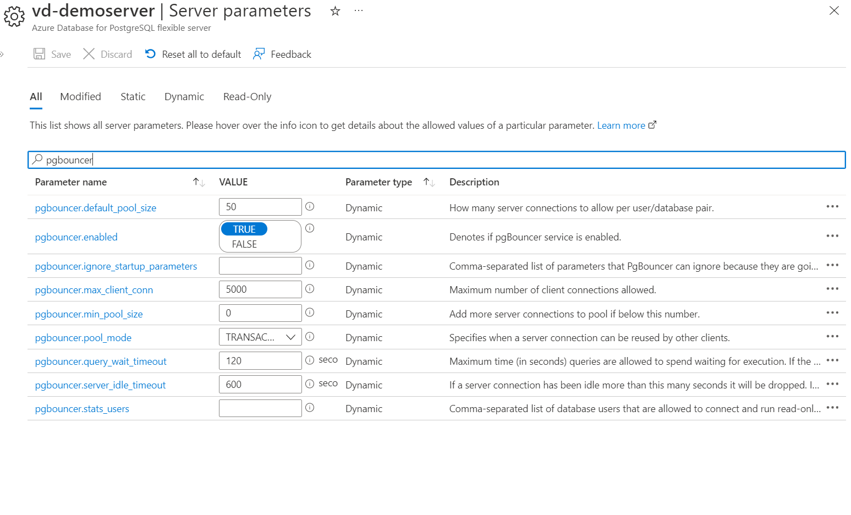Viewport: 851px width, 515px height.
Task: Open pgbouncer.ignore_startup_parameters link
Action: 116,266
